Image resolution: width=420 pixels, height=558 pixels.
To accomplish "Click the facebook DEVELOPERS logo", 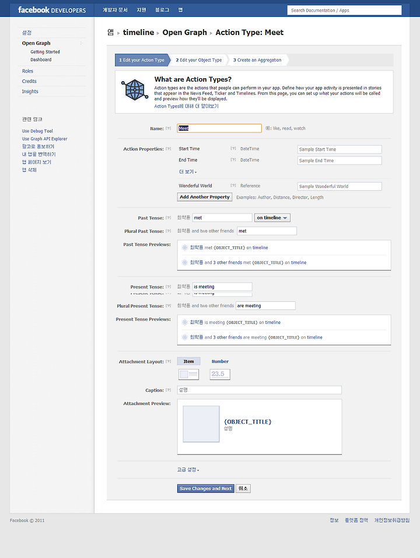I will [x=52, y=10].
